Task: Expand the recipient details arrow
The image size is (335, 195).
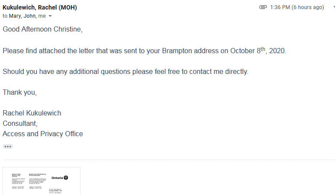Action: (50, 16)
